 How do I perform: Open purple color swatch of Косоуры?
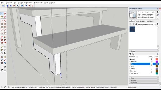coord(157,62)
